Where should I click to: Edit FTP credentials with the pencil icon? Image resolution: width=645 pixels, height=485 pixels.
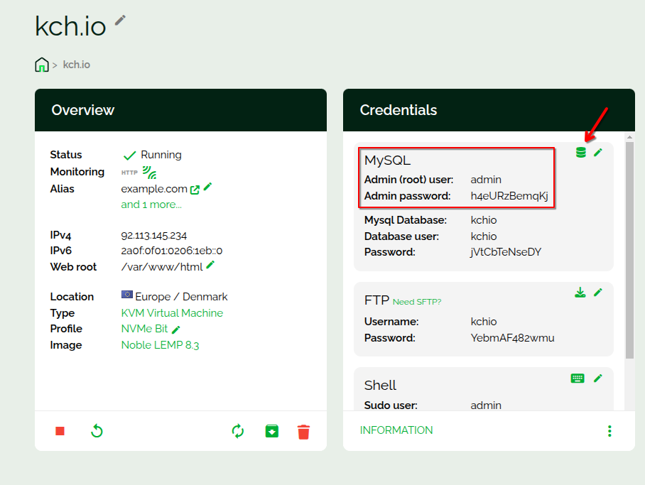[x=598, y=293]
